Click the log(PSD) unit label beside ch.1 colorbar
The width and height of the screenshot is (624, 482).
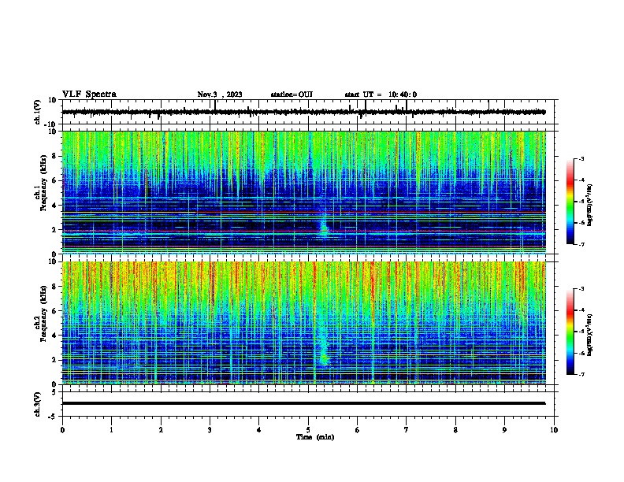click(x=589, y=205)
